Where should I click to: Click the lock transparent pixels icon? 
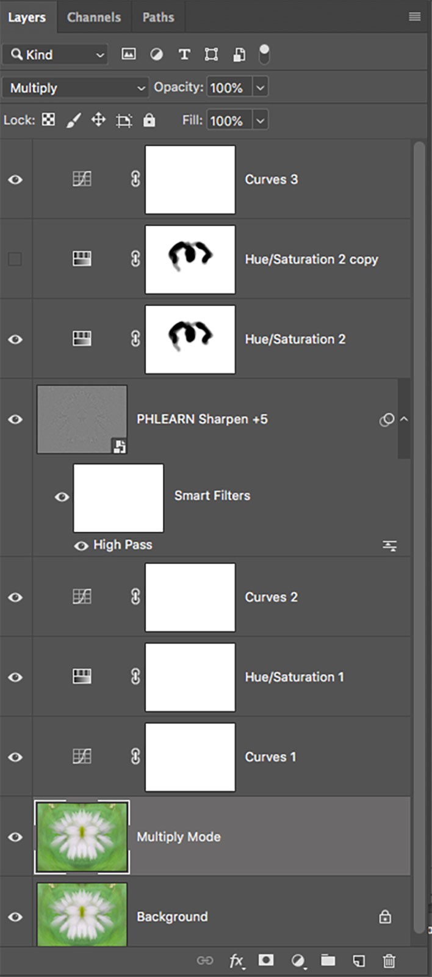point(48,120)
